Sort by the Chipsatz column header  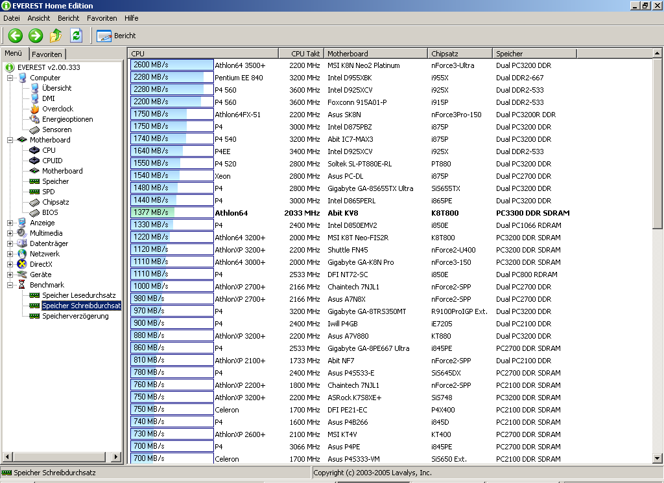click(x=460, y=54)
